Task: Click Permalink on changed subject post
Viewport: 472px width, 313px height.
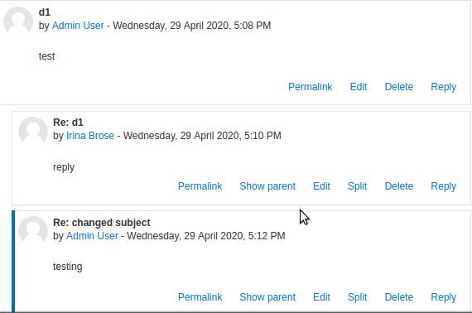Action: [200, 297]
